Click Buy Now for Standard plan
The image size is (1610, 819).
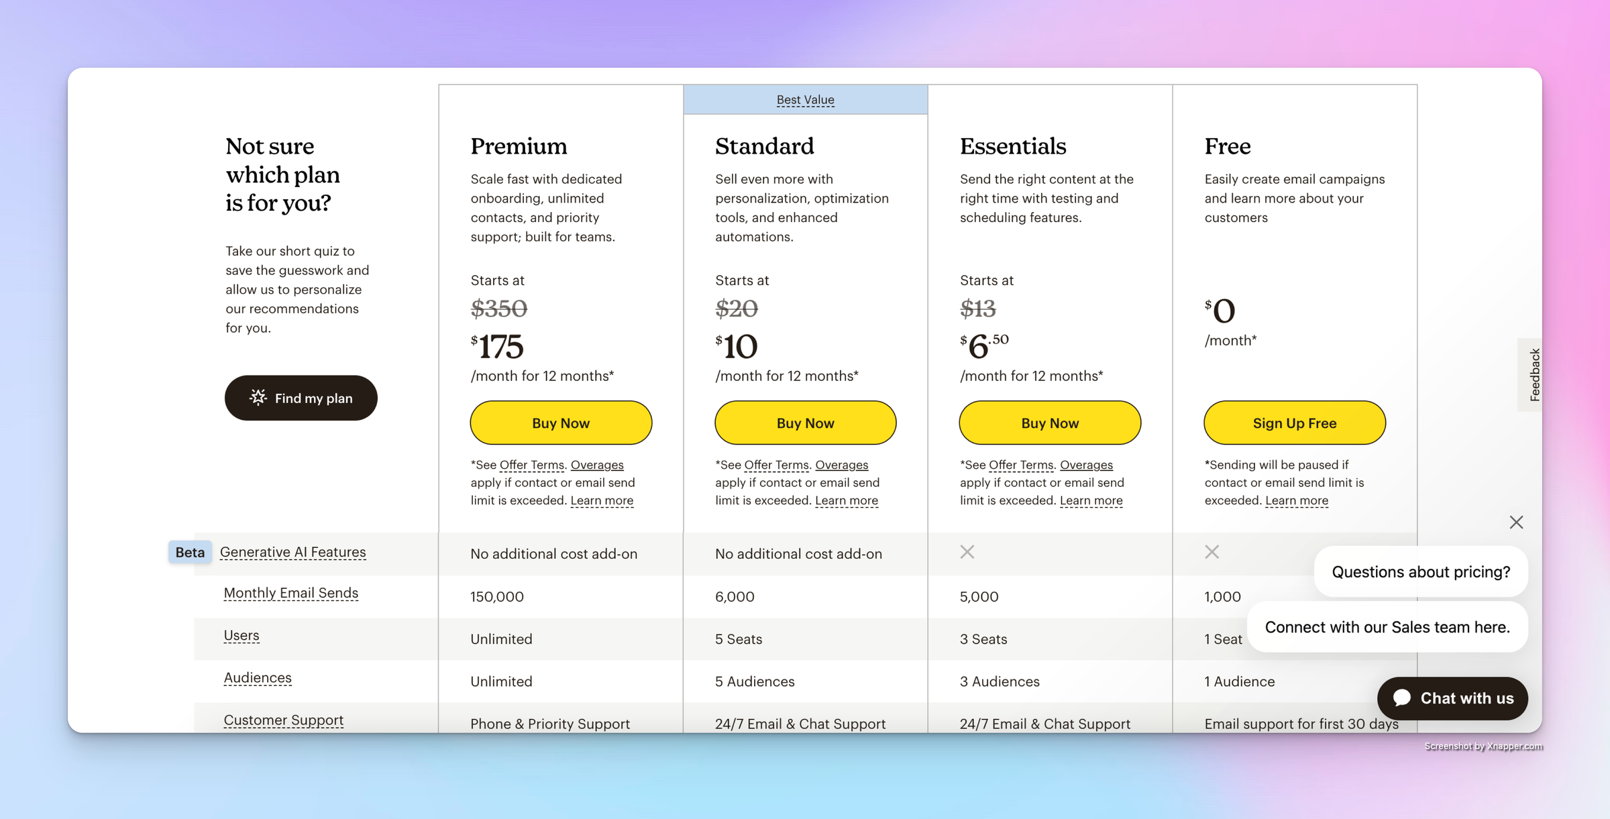tap(805, 423)
